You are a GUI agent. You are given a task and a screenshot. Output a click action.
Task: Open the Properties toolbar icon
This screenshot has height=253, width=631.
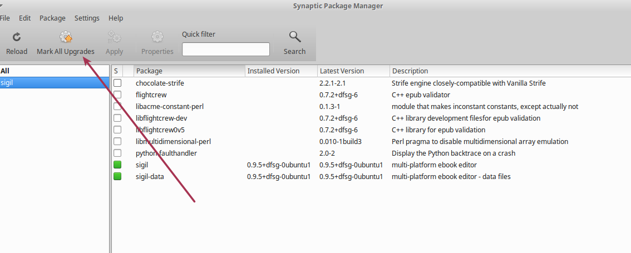(157, 37)
